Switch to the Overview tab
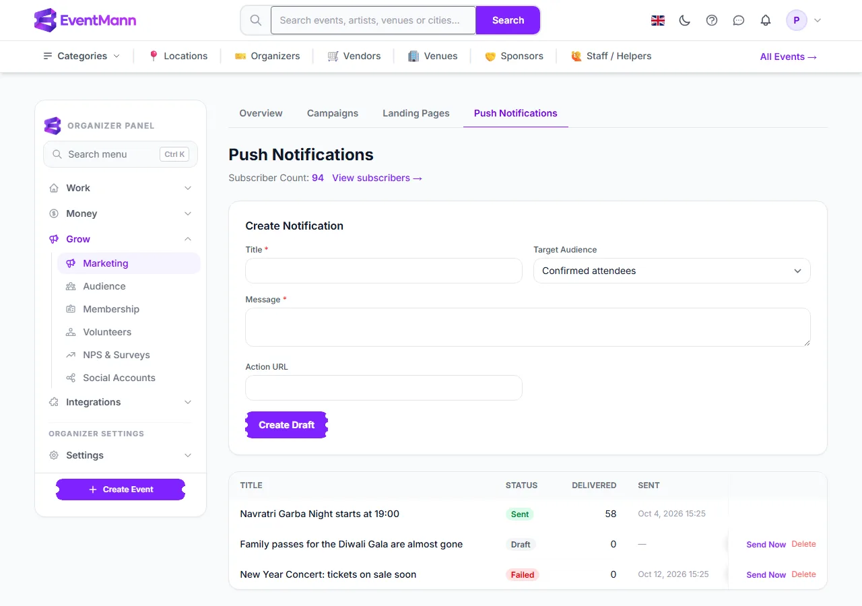The height and width of the screenshot is (606, 862). [261, 113]
